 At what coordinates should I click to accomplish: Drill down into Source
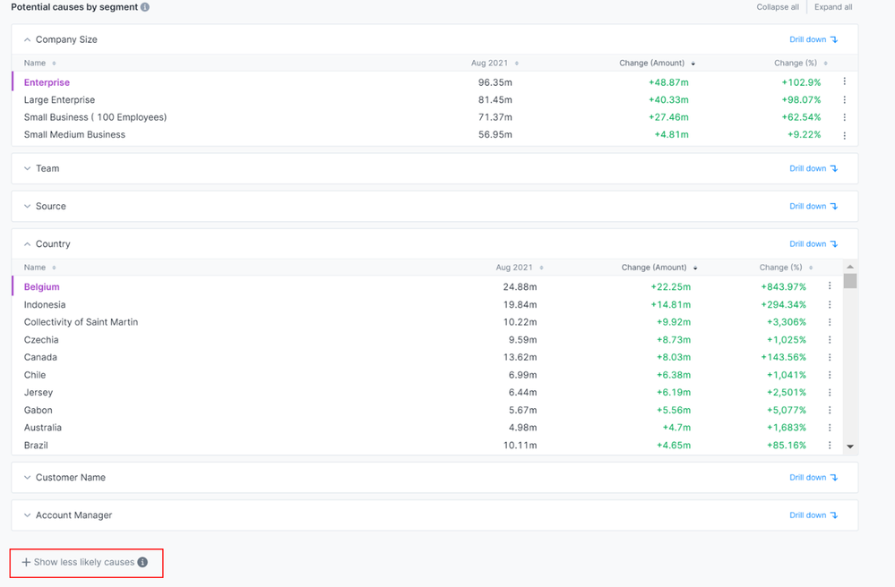(813, 207)
